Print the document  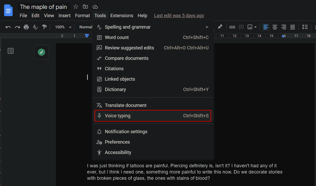[26, 27]
